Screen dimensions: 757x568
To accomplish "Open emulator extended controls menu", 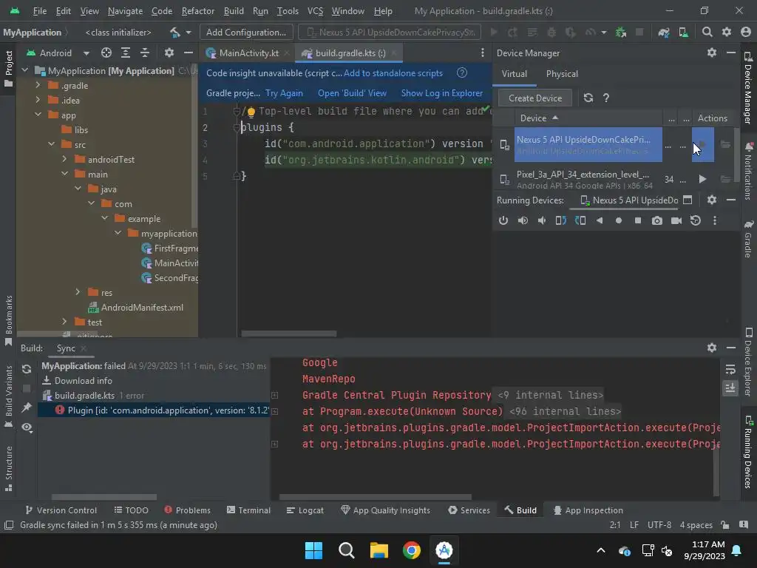I will [x=715, y=220].
